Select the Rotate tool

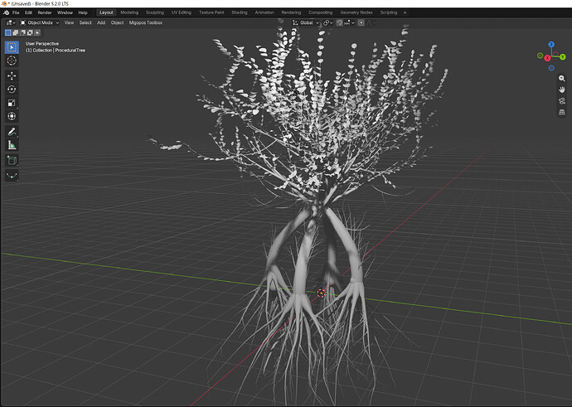pos(12,90)
